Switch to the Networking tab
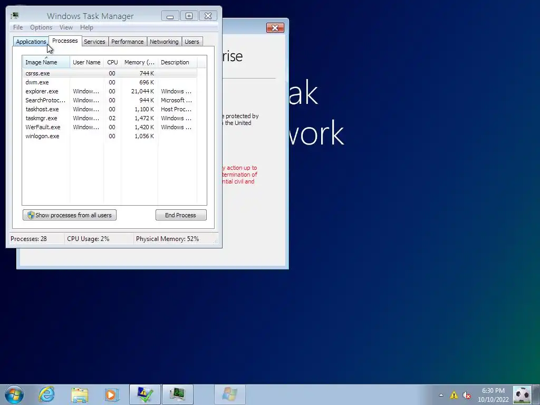This screenshot has height=405, width=540. point(164,42)
